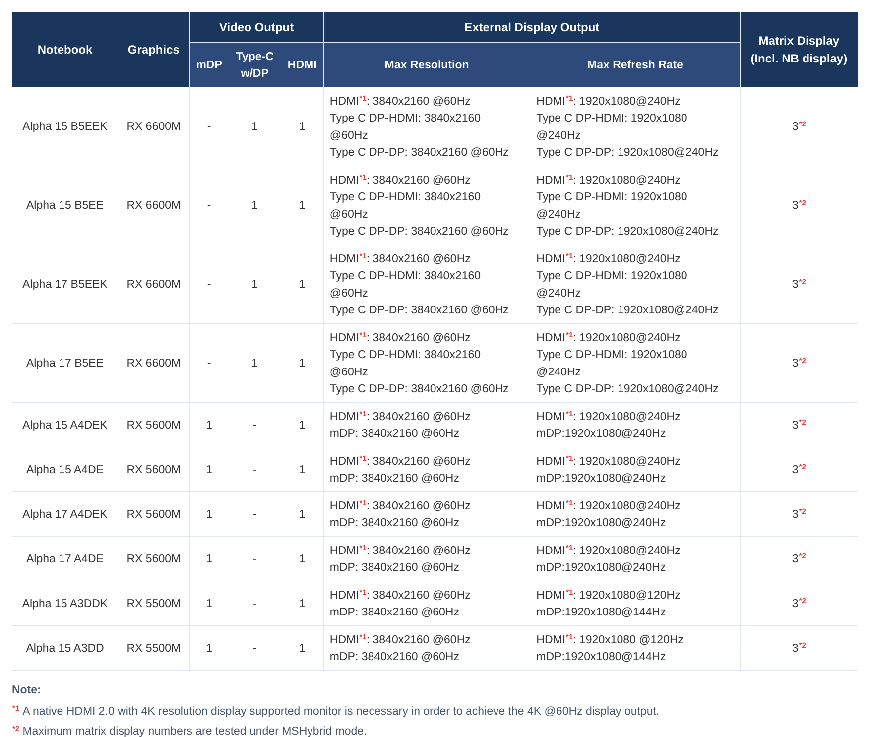Select the "Alpha 17 B5EEK" notebook cell
This screenshot has width=870, height=737.
[65, 284]
